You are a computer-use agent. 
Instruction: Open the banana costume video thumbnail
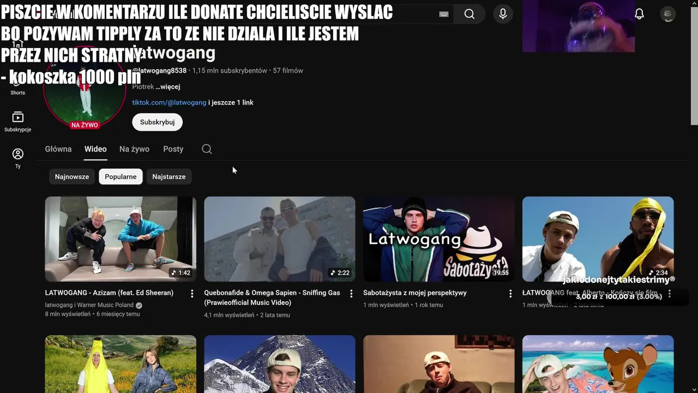pos(121,364)
